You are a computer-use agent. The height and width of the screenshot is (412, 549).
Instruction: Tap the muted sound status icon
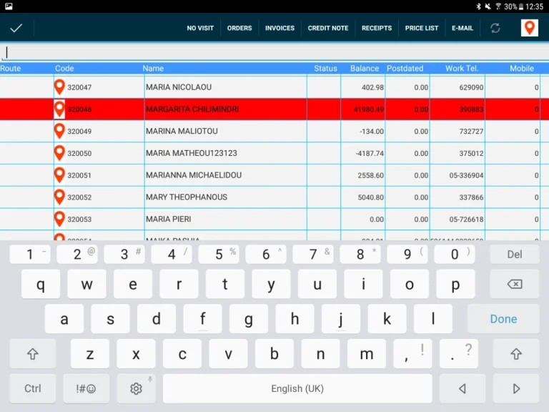pyautogui.click(x=488, y=6)
